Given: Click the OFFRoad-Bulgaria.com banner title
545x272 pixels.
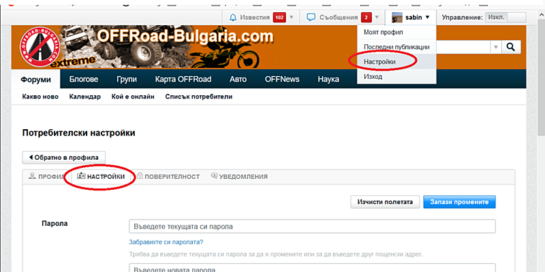Looking at the screenshot, I should [185, 36].
